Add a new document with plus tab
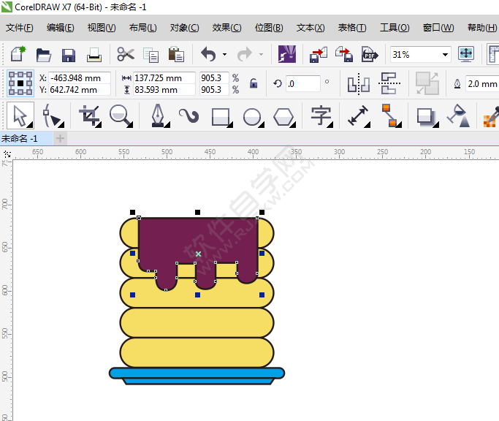The height and width of the screenshot is (421, 499). tap(60, 138)
